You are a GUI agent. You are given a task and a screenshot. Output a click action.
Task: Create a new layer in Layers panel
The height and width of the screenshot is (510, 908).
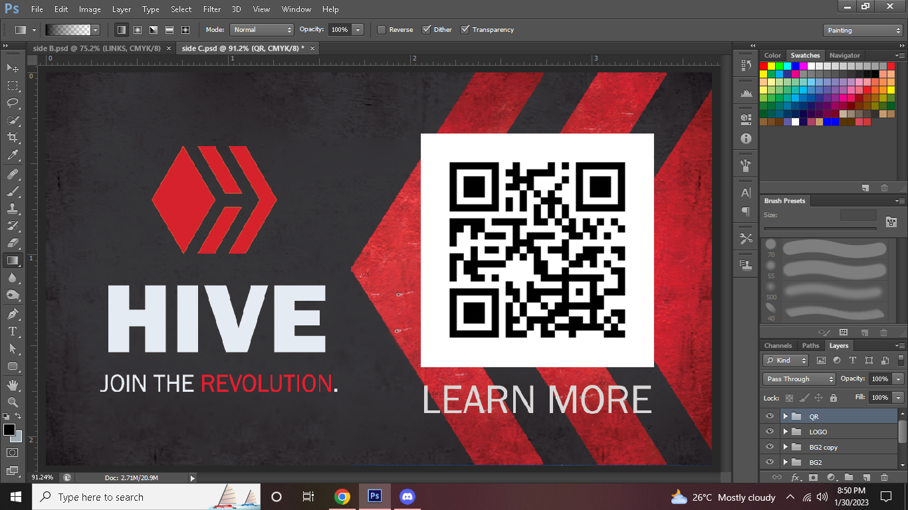point(866,477)
